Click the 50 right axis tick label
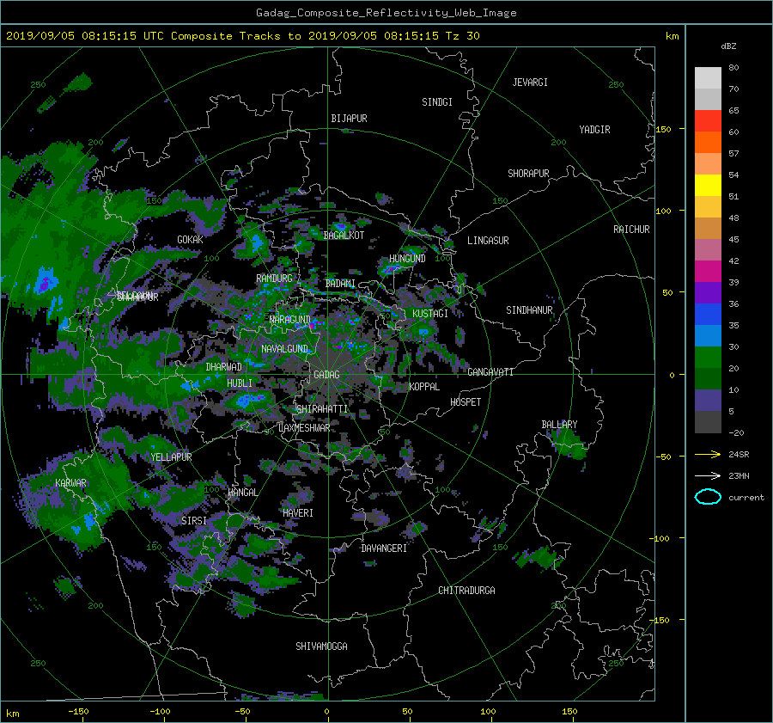Image resolution: width=773 pixels, height=723 pixels. [667, 292]
